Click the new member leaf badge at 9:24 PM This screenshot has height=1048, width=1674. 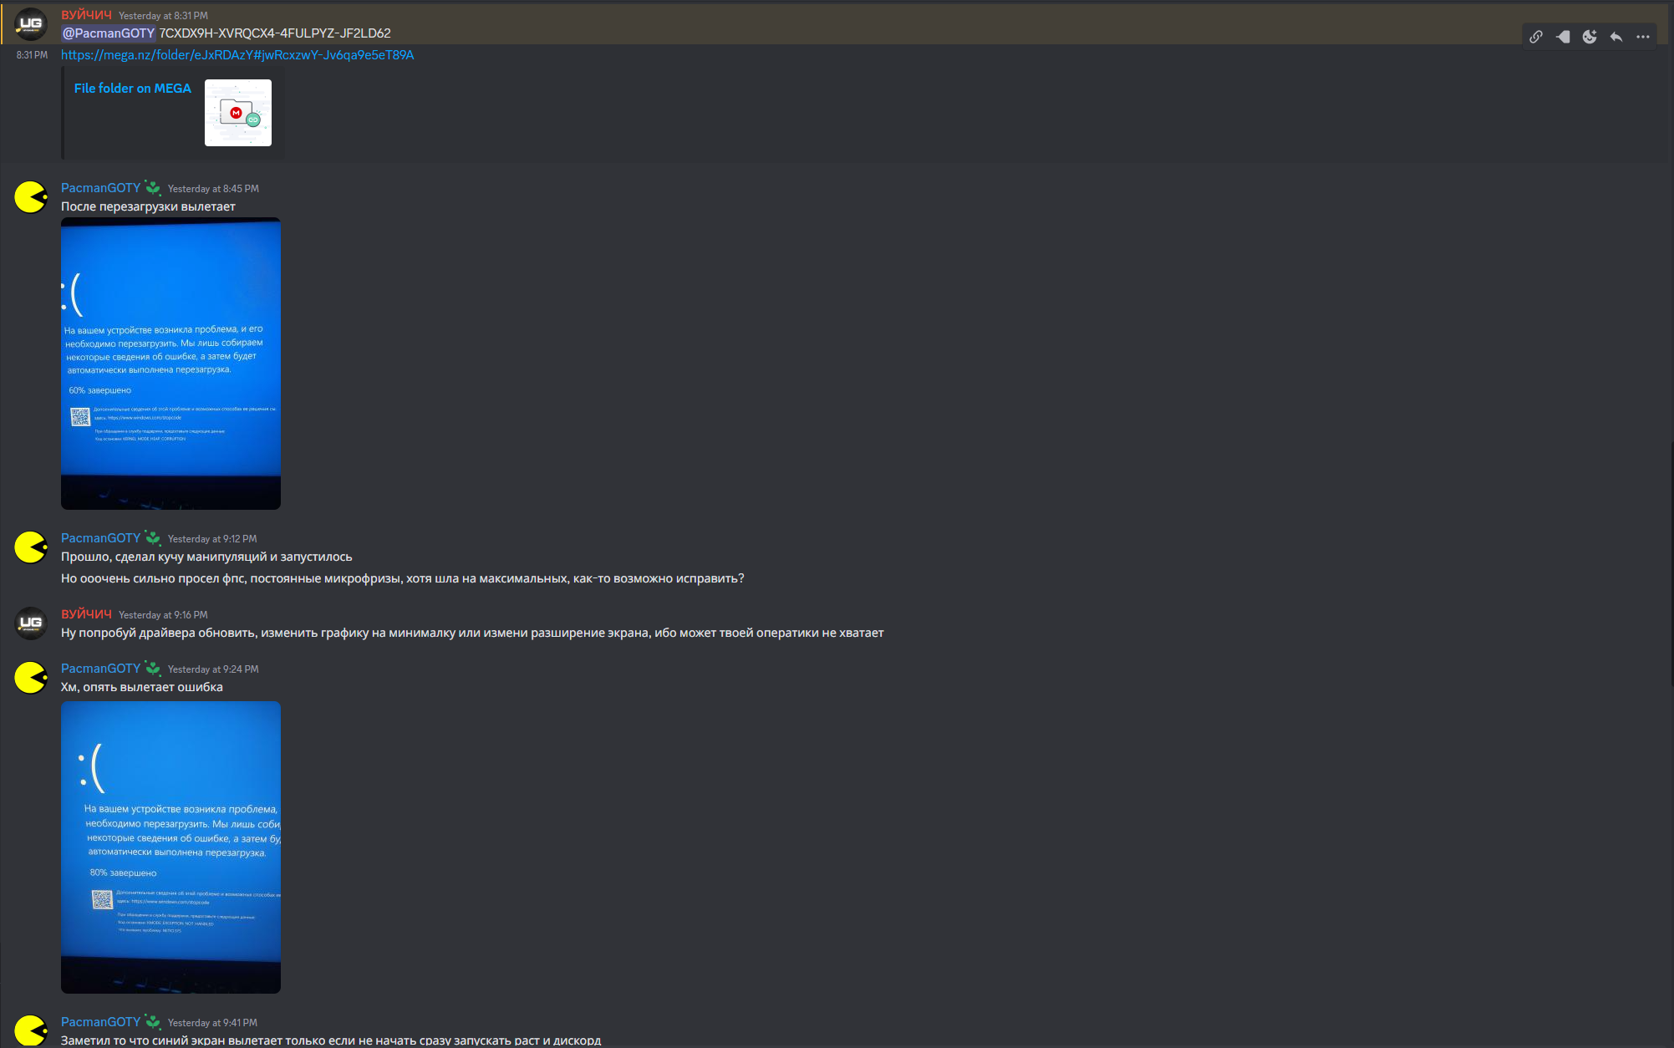pyautogui.click(x=153, y=669)
